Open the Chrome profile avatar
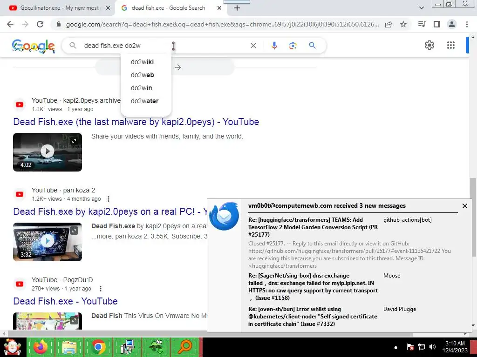 452,24
